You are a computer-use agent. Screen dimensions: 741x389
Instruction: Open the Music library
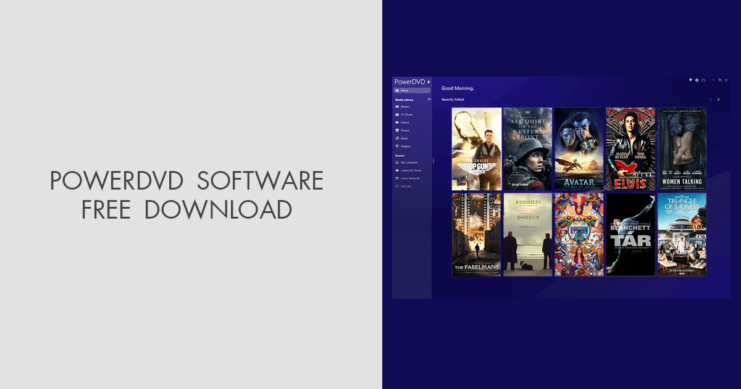(x=404, y=138)
